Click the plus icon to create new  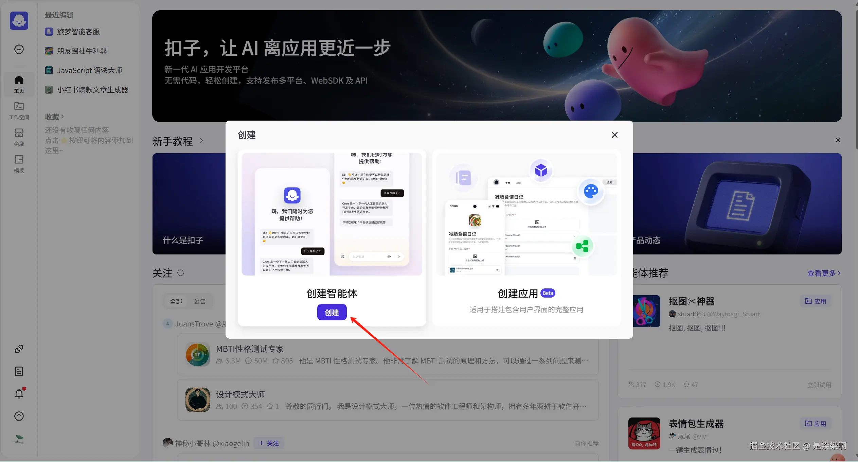point(19,49)
